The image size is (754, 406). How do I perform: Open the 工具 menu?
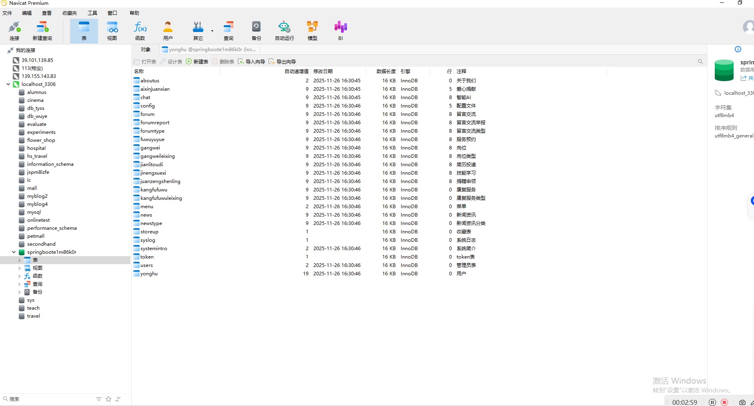point(92,13)
